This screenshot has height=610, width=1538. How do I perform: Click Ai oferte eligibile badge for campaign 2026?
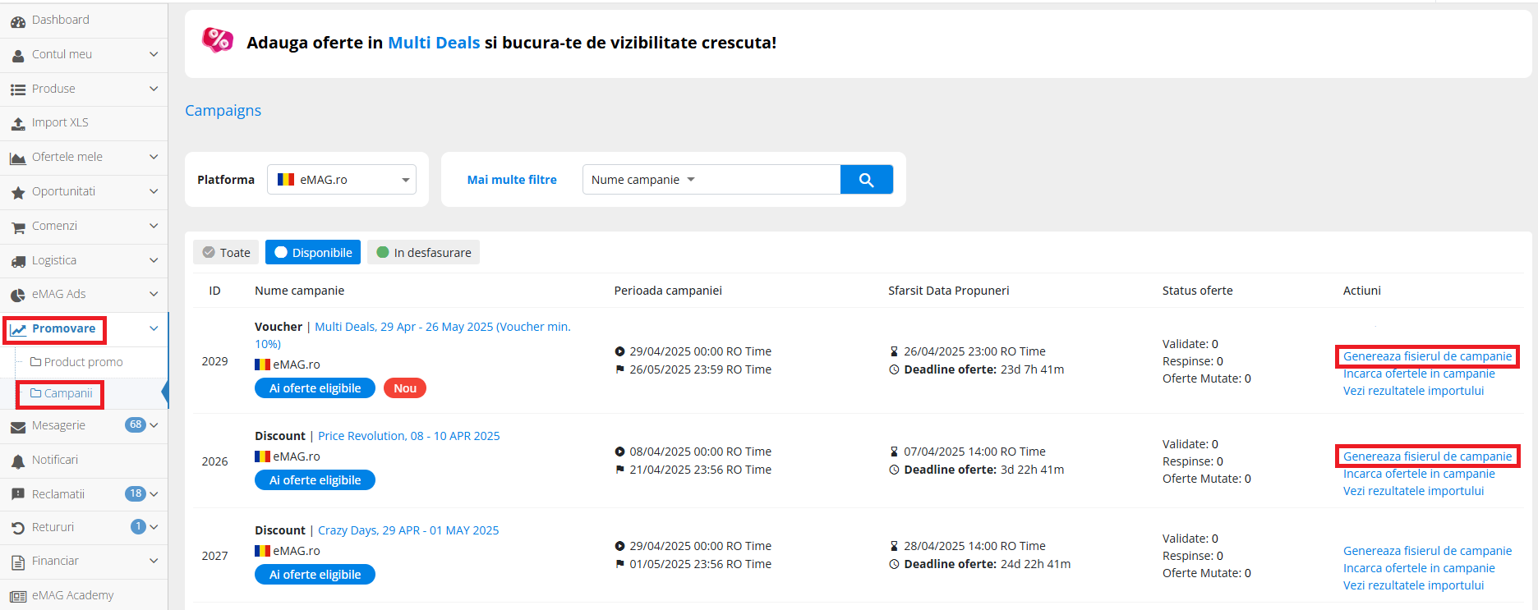coord(315,480)
